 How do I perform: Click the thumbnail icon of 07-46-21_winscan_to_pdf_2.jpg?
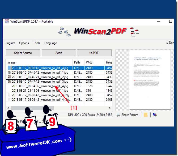9,77
